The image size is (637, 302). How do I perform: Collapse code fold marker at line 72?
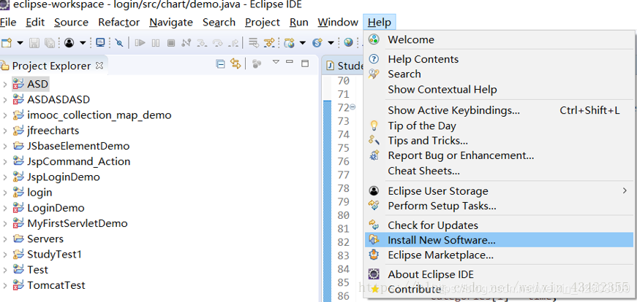(353, 107)
